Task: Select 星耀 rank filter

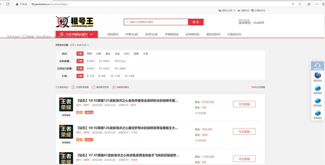Action: coord(136,54)
